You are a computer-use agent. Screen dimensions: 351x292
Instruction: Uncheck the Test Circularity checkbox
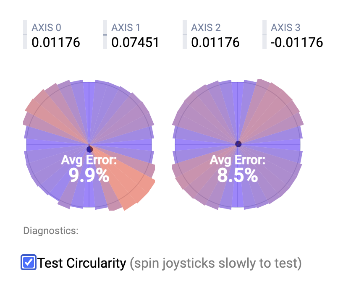click(29, 263)
